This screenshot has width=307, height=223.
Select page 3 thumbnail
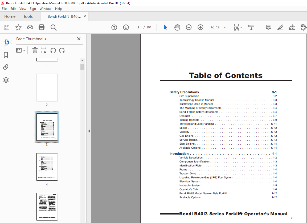coord(47,127)
